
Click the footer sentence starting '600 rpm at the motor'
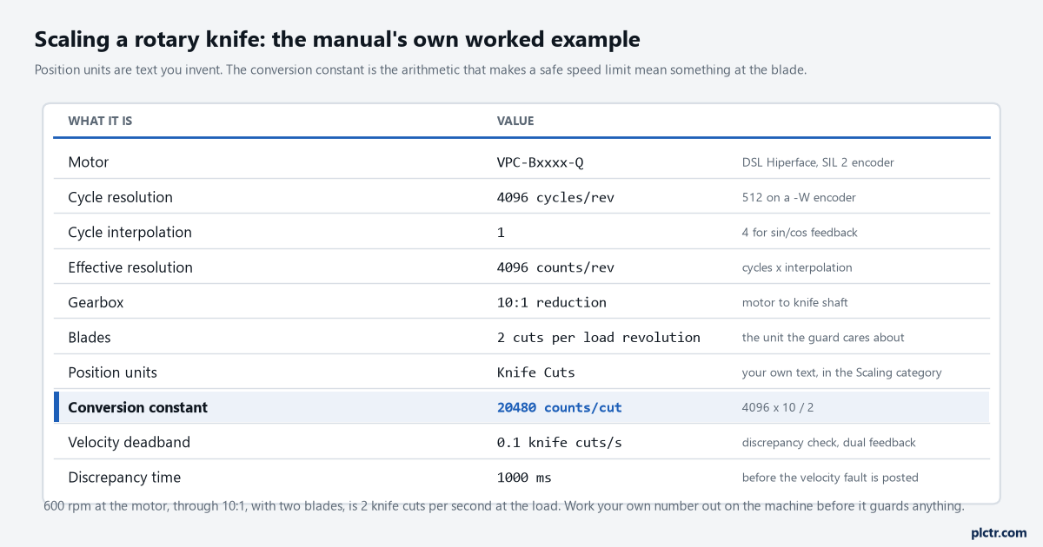pyautogui.click(x=504, y=506)
